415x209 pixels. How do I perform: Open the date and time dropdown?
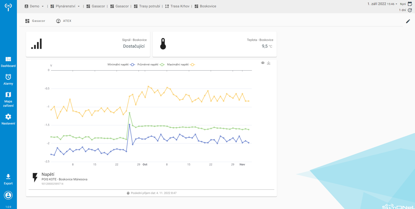coord(382,4)
